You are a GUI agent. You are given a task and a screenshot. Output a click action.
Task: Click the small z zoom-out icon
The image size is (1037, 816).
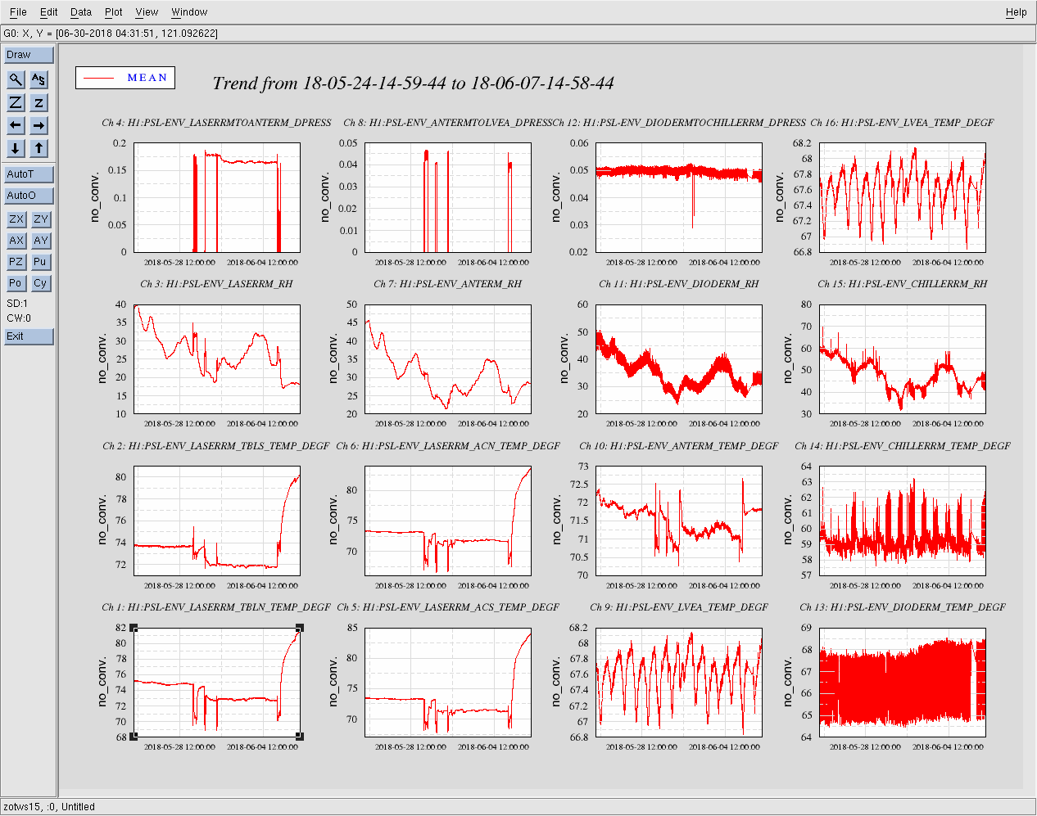38,102
